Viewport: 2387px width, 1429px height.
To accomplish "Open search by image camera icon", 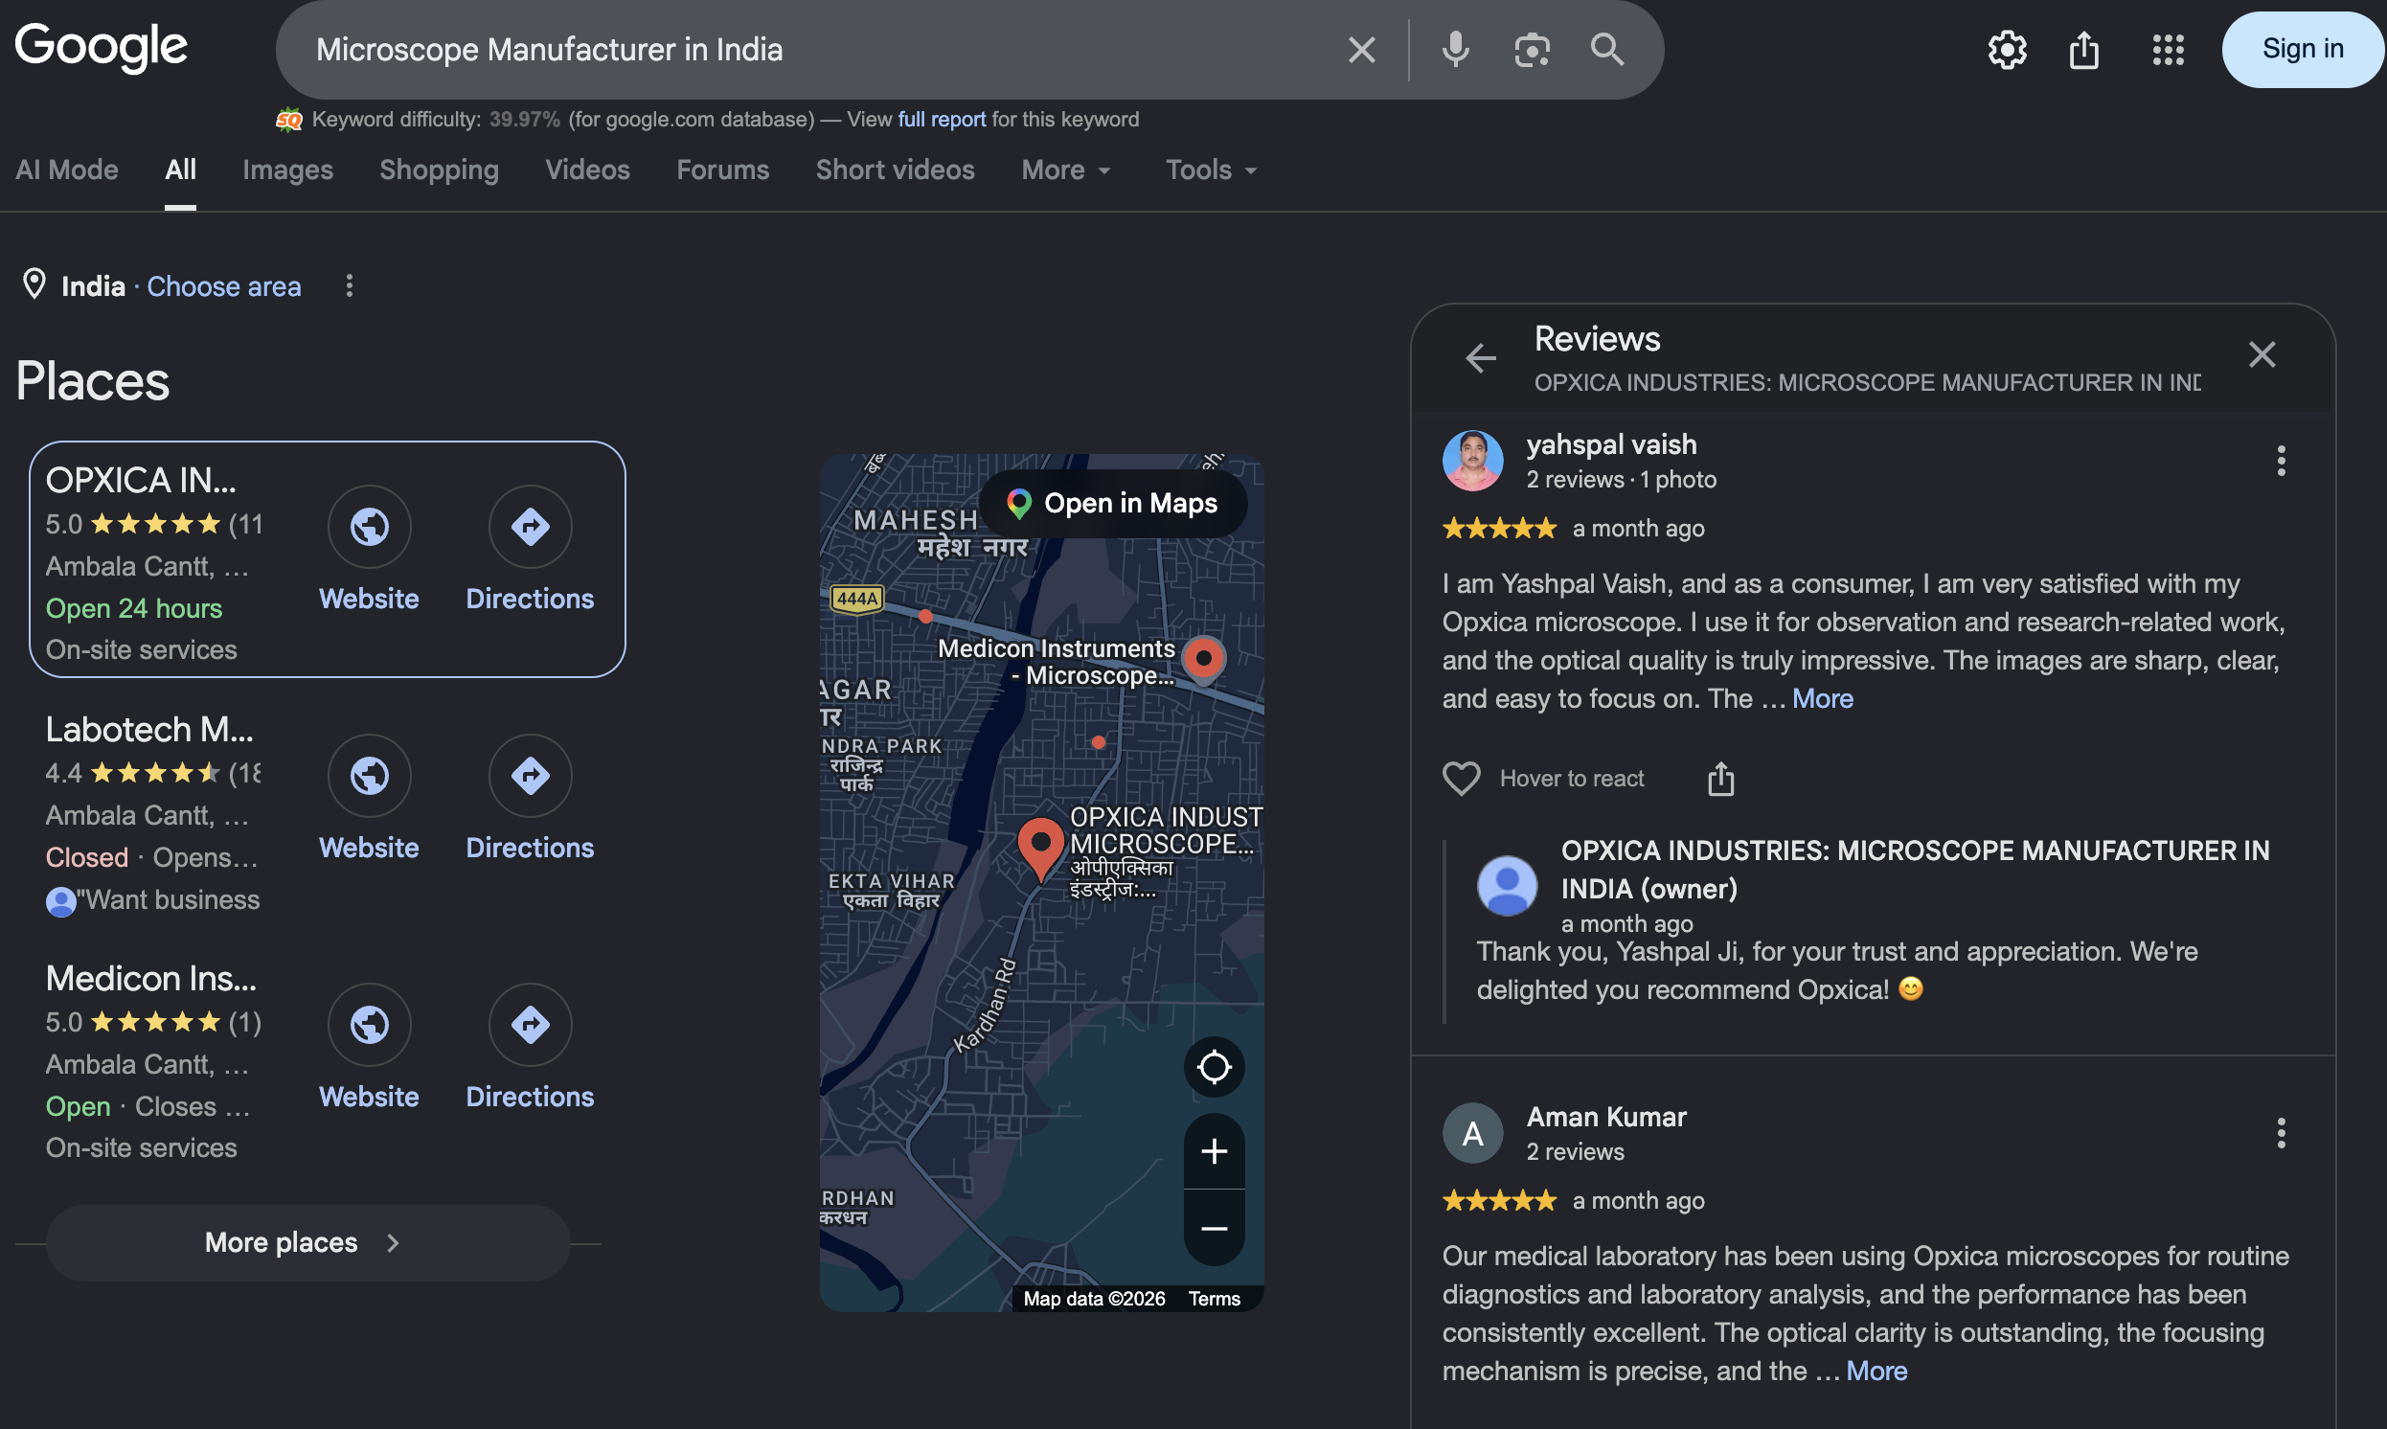I will click(1531, 50).
